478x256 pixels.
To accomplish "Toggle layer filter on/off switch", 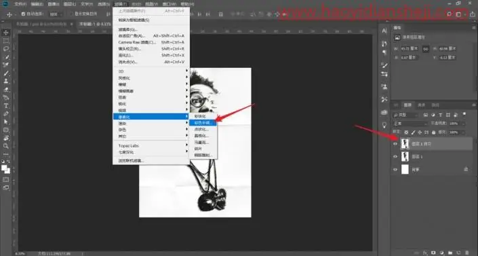I will click(464, 114).
